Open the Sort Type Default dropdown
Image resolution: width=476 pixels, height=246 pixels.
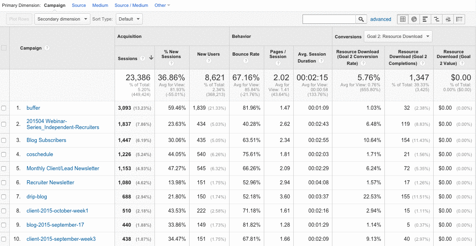[129, 19]
